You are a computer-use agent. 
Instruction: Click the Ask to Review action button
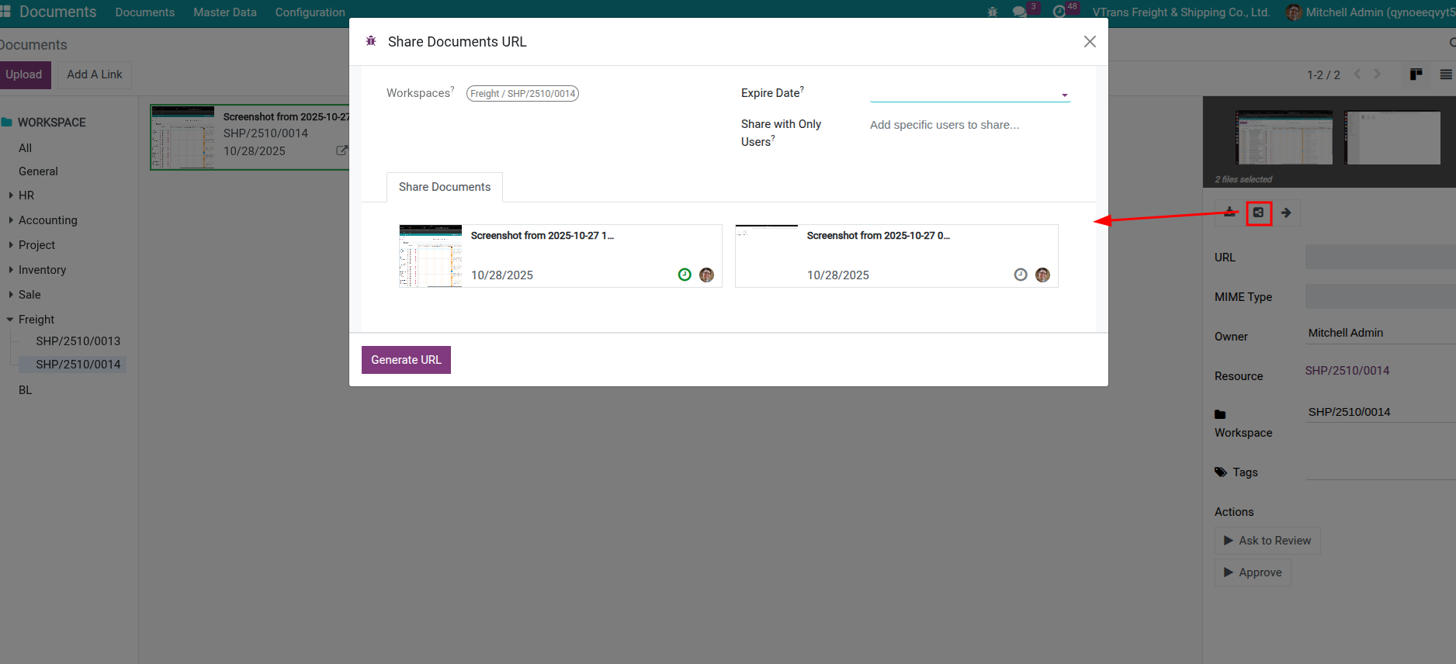[x=1267, y=541]
